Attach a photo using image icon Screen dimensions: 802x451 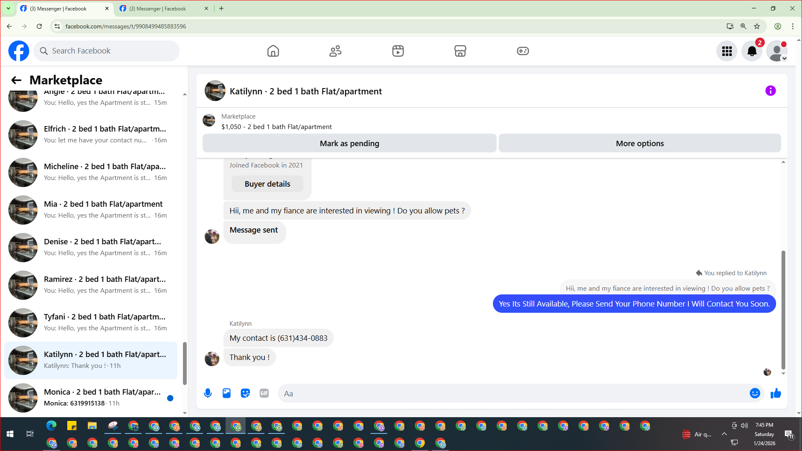point(226,393)
